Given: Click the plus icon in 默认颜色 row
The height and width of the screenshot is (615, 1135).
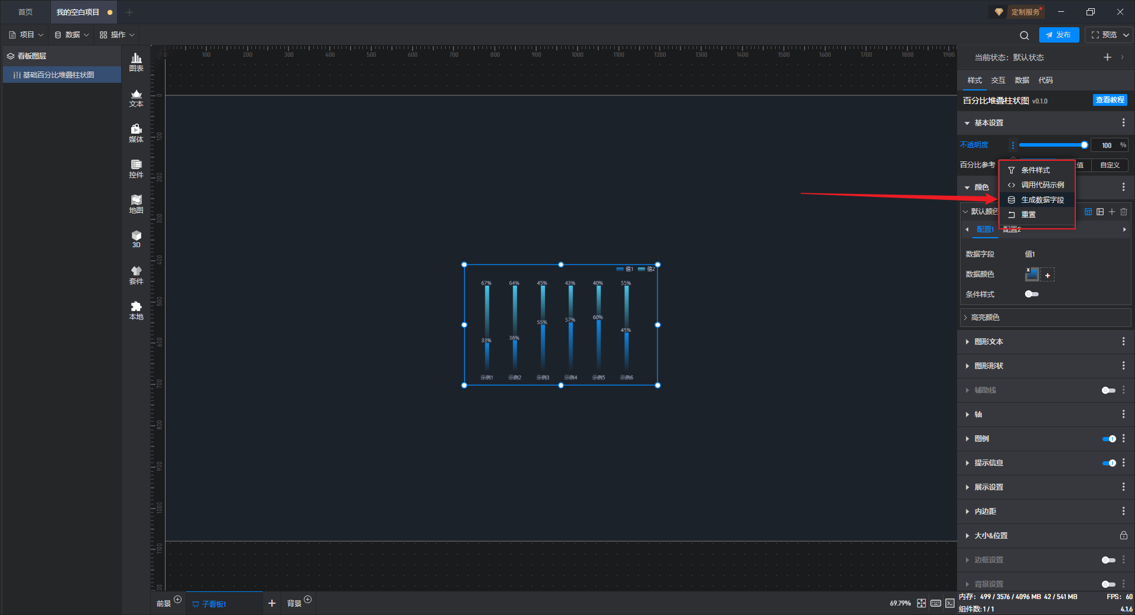Looking at the screenshot, I should pos(1112,212).
